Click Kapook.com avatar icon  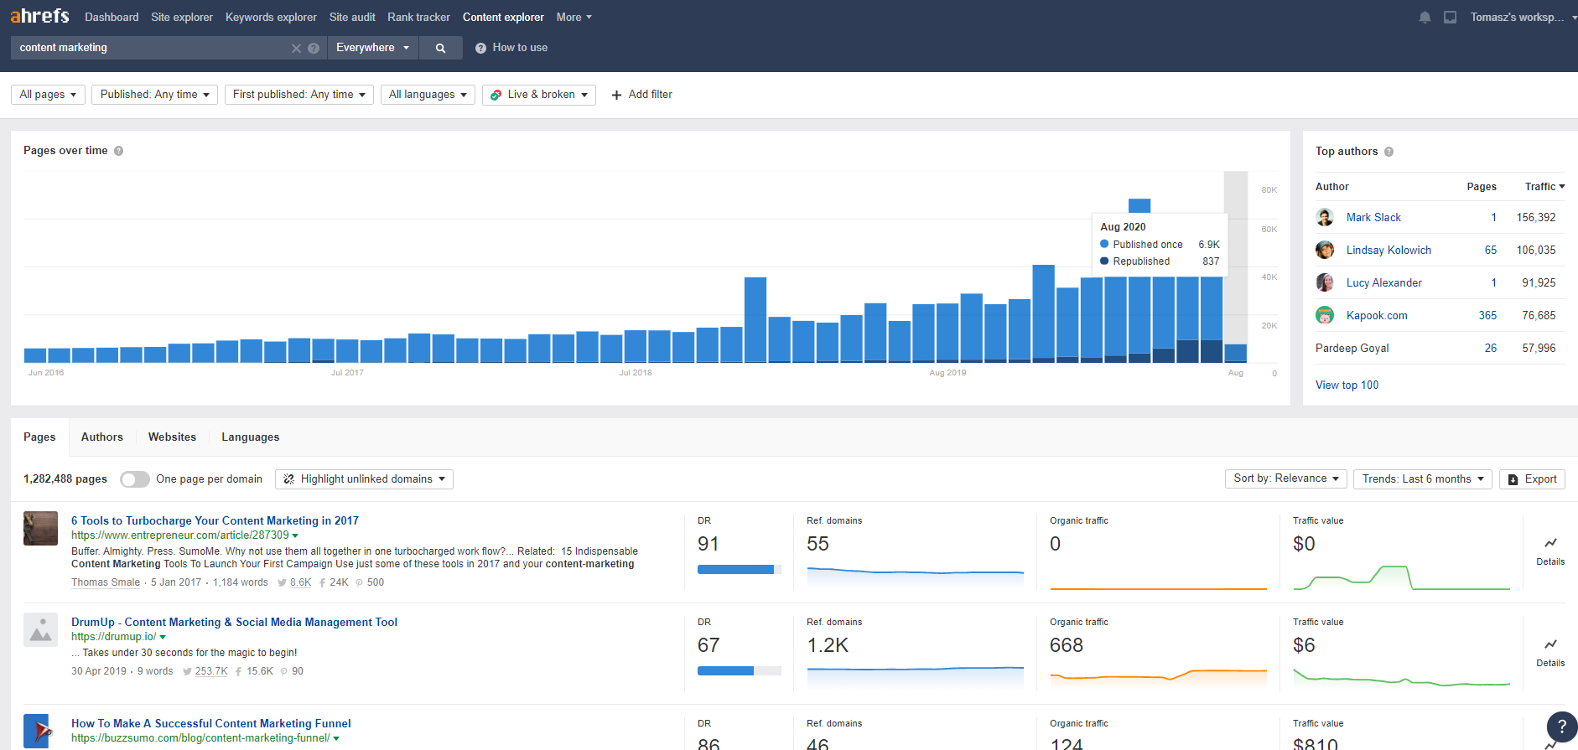(1325, 315)
